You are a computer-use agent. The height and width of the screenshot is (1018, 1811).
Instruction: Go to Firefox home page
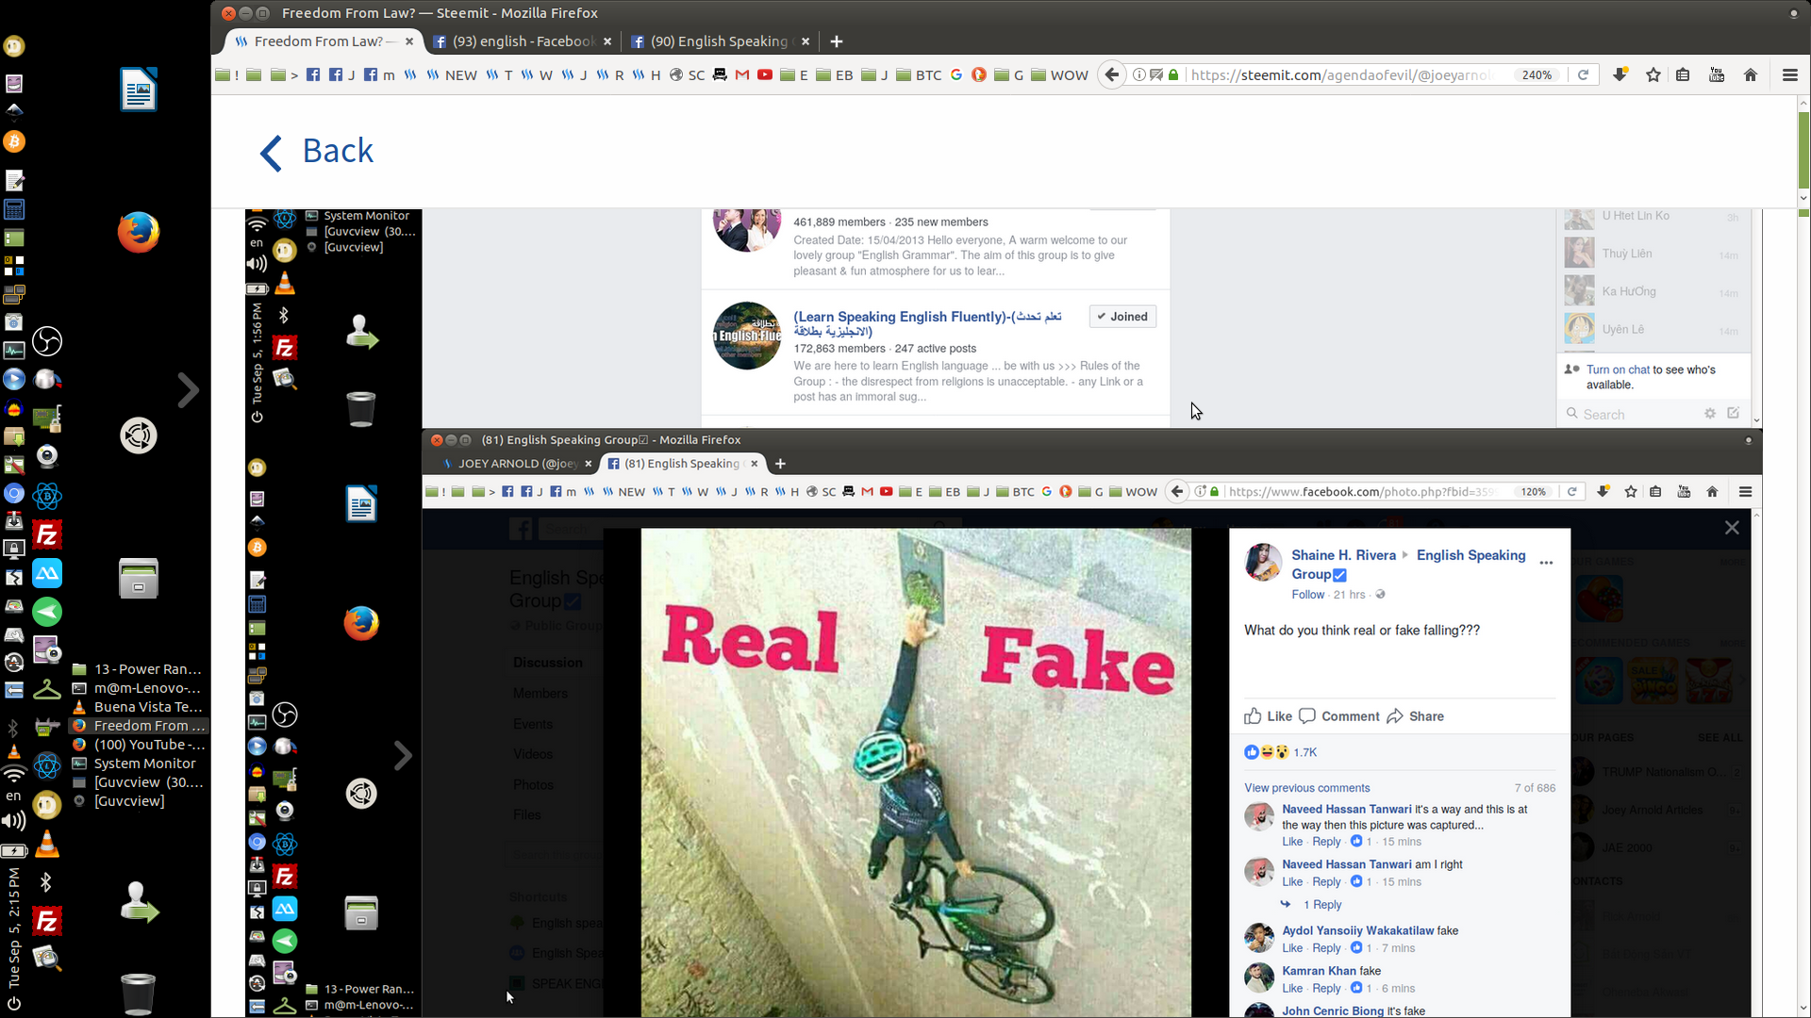coord(1751,75)
